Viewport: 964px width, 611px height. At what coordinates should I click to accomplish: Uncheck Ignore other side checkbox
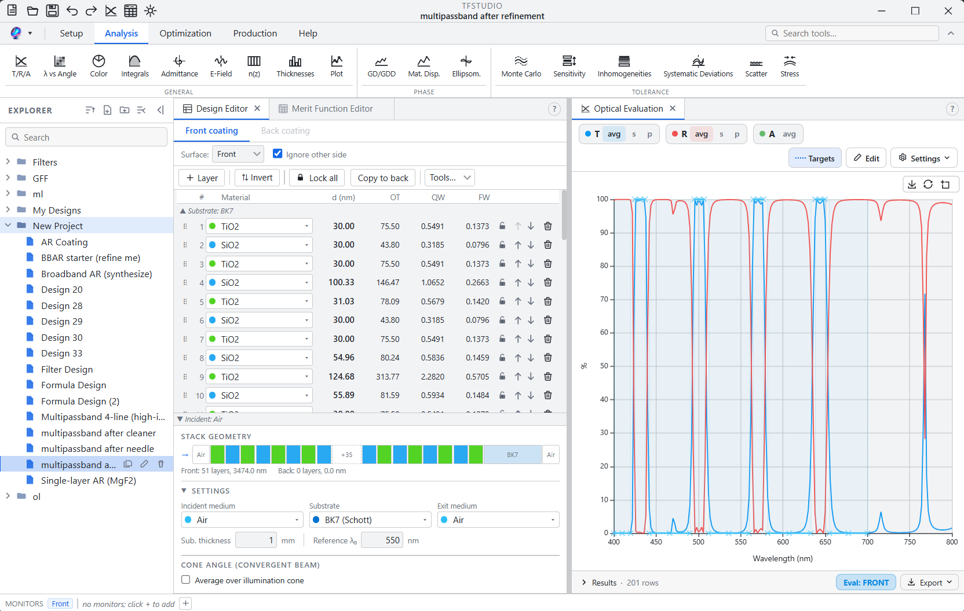click(277, 154)
